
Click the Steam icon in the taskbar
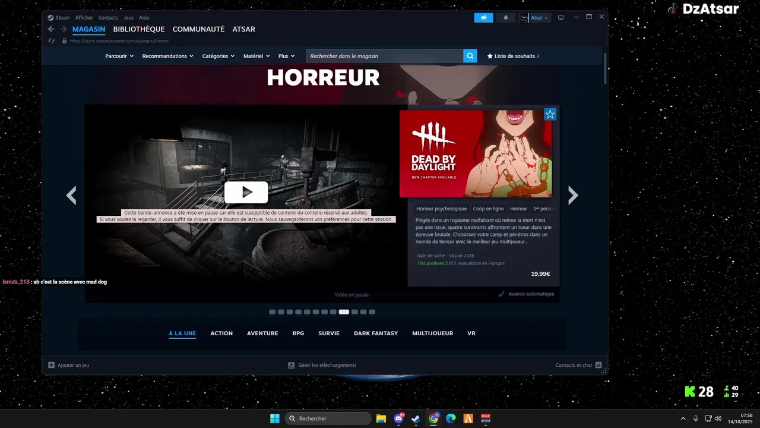tap(416, 418)
